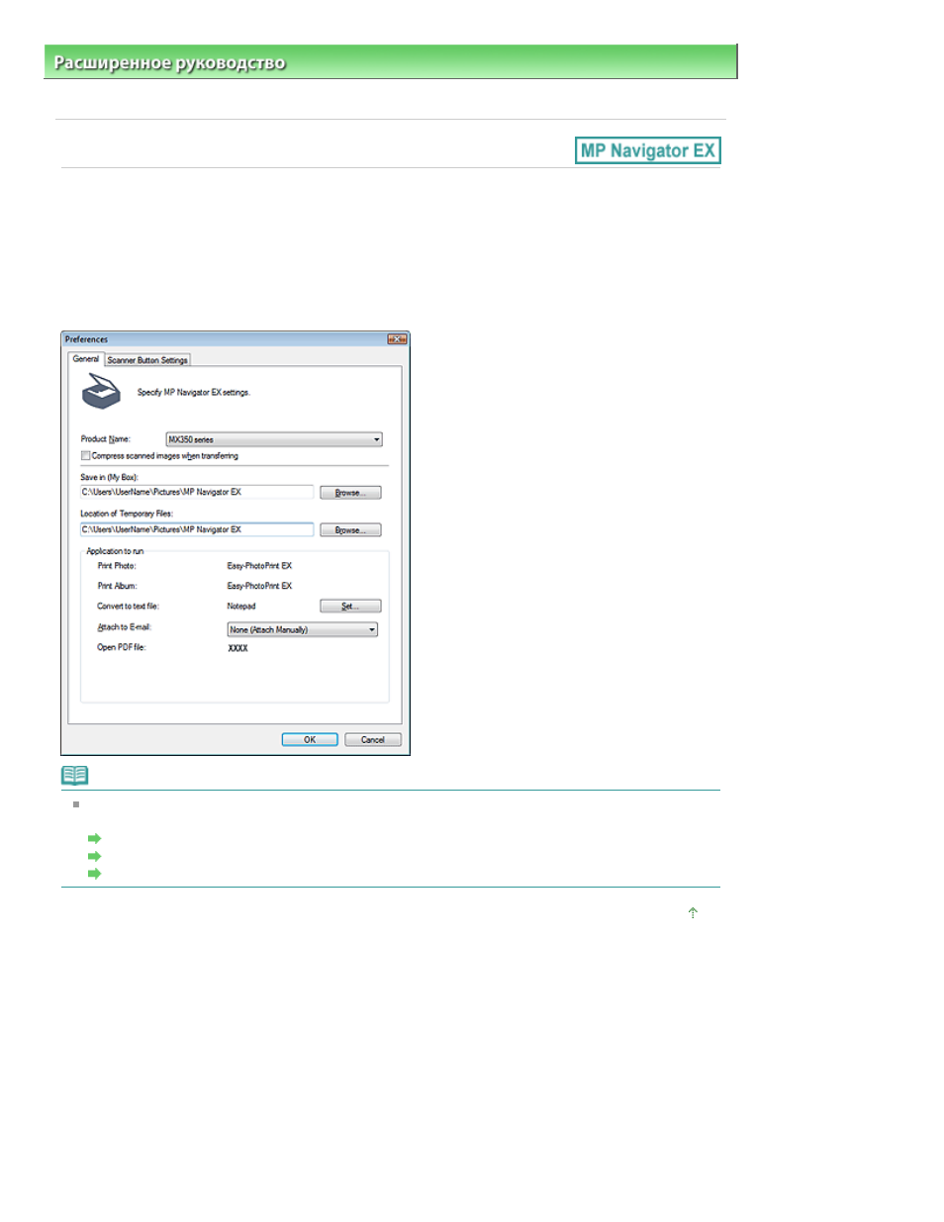Click 'Specify MP Navigator EX settings.' text
This screenshot has width=944, height=1222.
pos(194,393)
